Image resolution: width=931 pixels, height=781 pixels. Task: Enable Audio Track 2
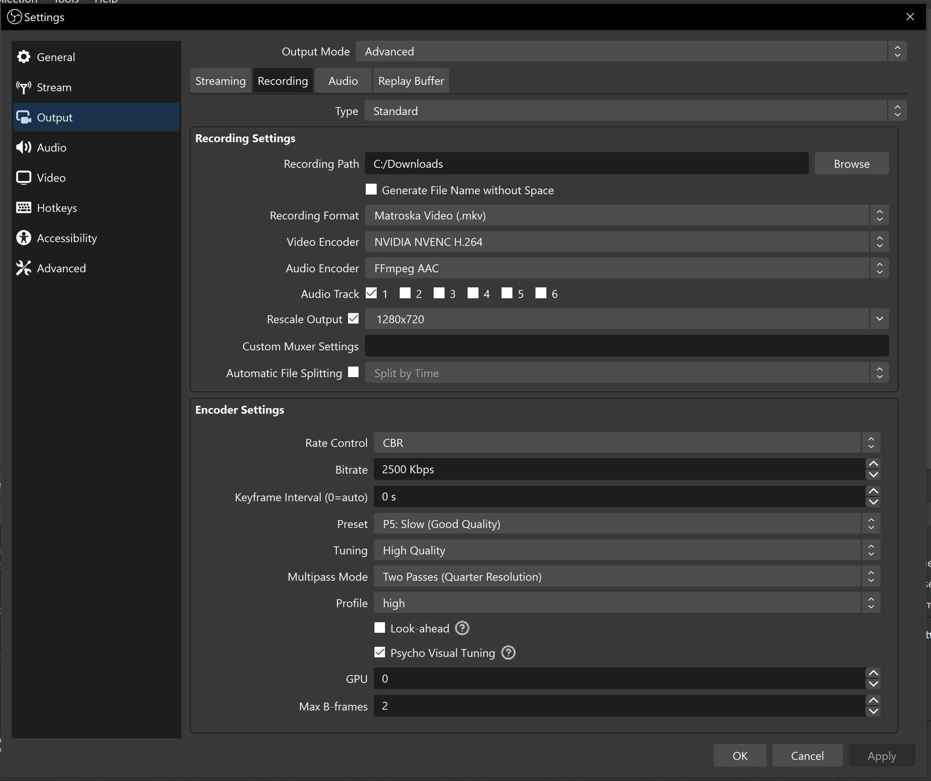pyautogui.click(x=405, y=293)
